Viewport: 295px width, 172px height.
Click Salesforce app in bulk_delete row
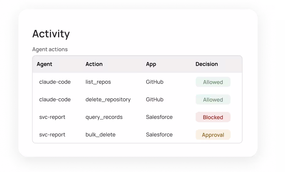pos(159,135)
